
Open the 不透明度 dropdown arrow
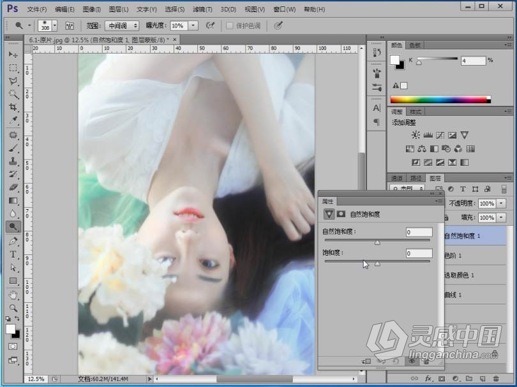[x=502, y=203]
